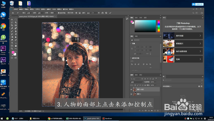Open Painting (绘画) tutorial
The width and height of the screenshot is (214, 121).
pyautogui.click(x=183, y=59)
